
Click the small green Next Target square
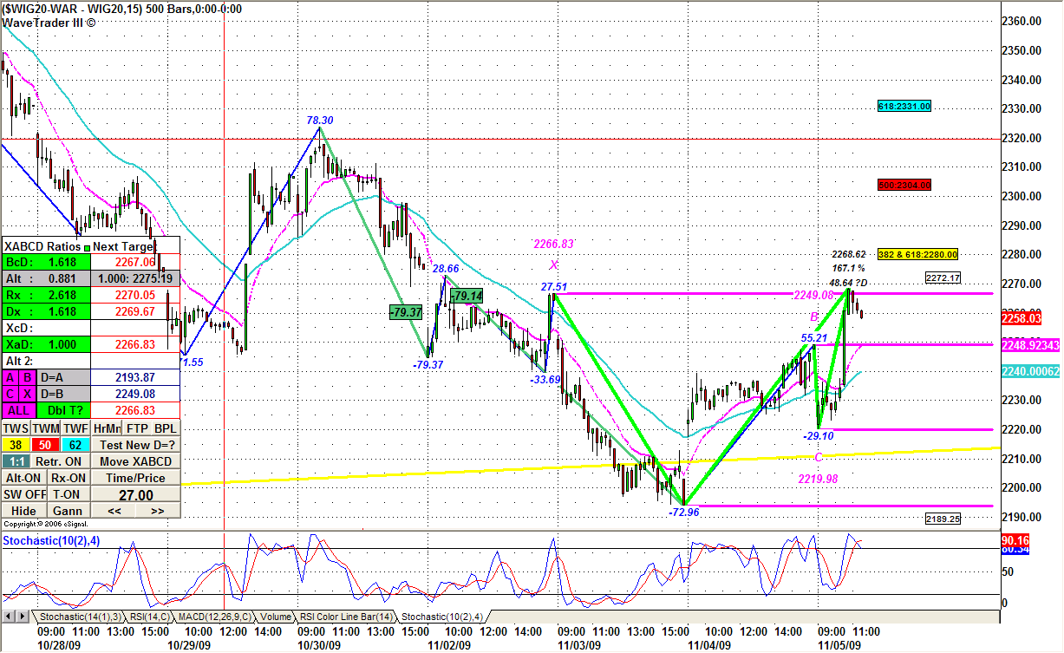coord(88,248)
